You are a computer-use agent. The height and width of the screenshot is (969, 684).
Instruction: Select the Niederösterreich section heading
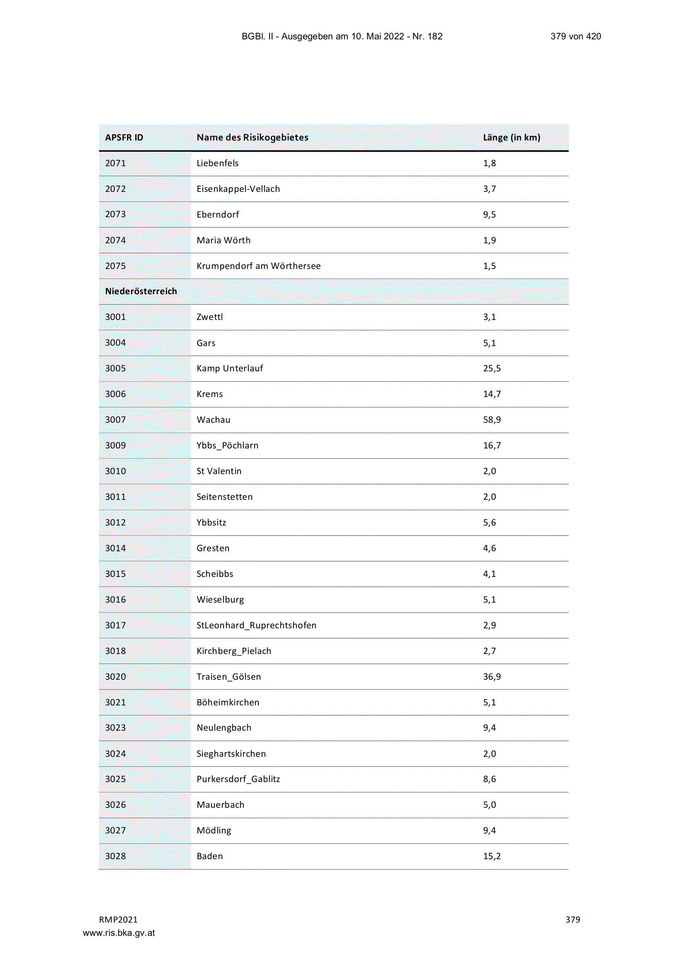coord(141,291)
